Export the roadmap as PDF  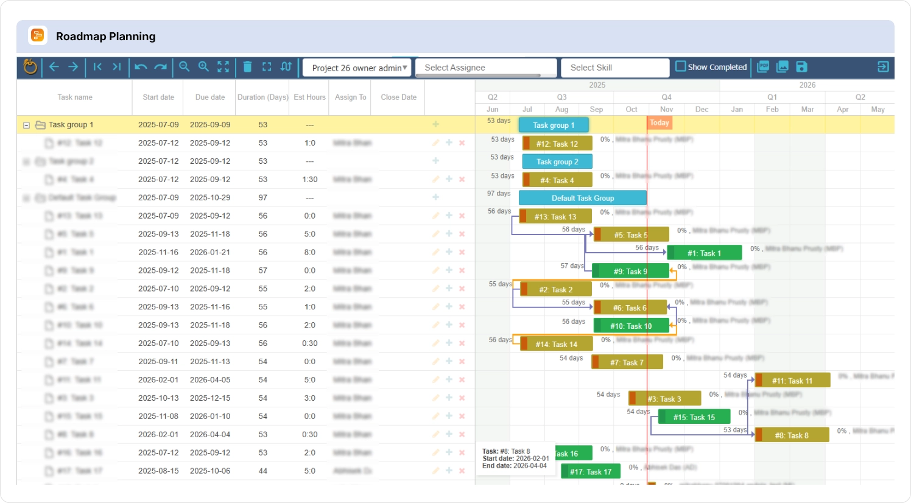[x=764, y=67]
